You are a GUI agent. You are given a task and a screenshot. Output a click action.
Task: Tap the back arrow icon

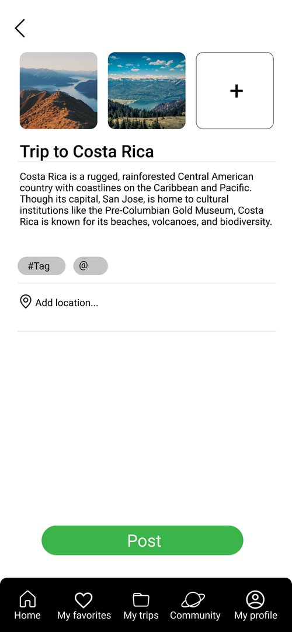pos(20,28)
